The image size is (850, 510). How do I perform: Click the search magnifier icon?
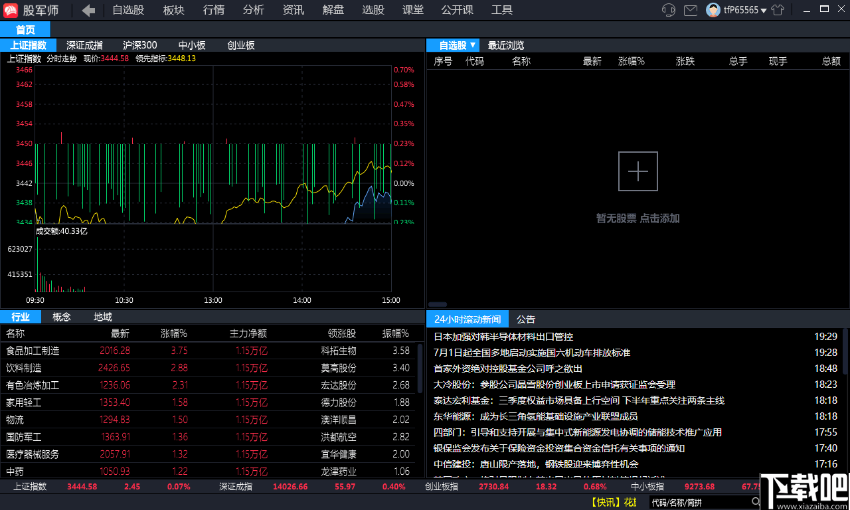click(x=756, y=502)
